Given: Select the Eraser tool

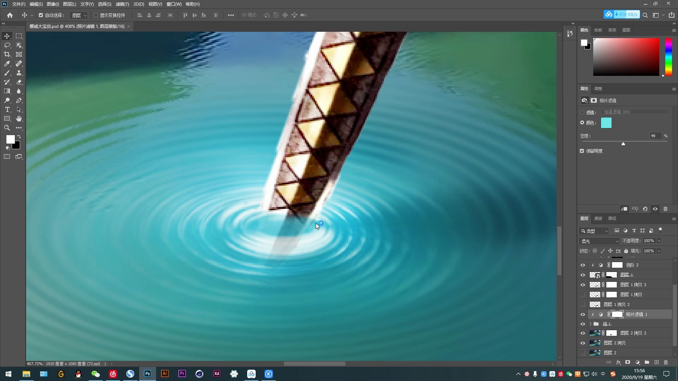Looking at the screenshot, I should point(19,82).
